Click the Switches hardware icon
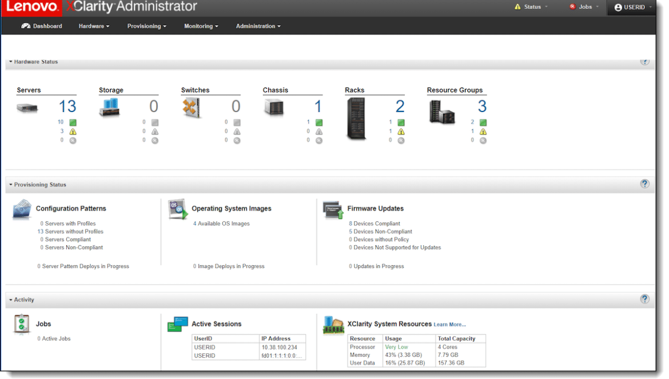The width and height of the screenshot is (669, 379). (191, 107)
